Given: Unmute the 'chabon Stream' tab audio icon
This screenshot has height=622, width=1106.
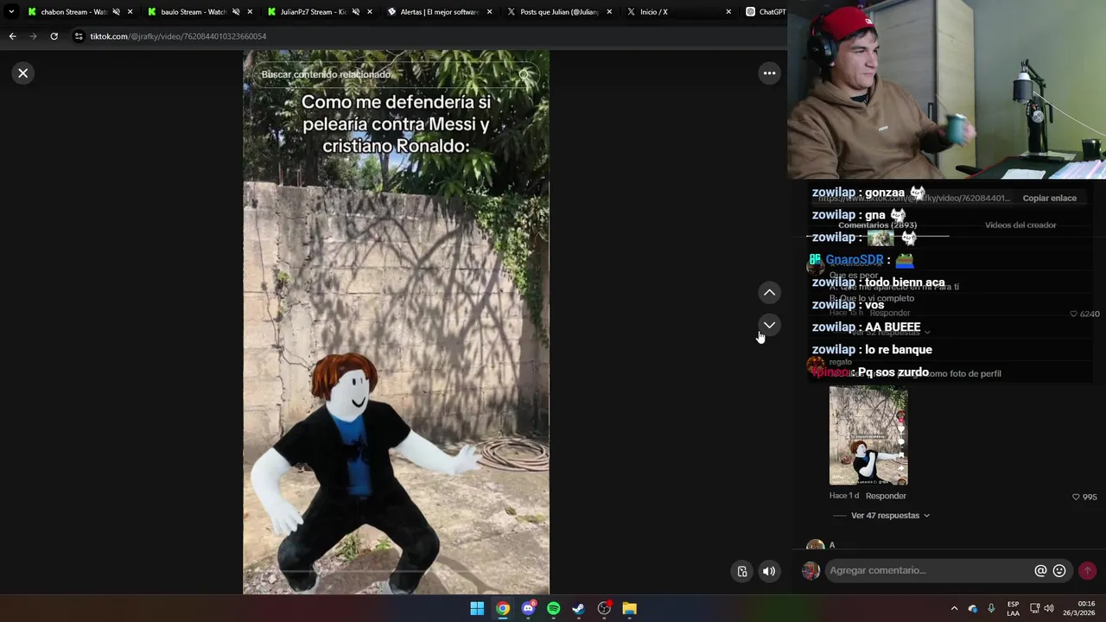Looking at the screenshot, I should [116, 12].
